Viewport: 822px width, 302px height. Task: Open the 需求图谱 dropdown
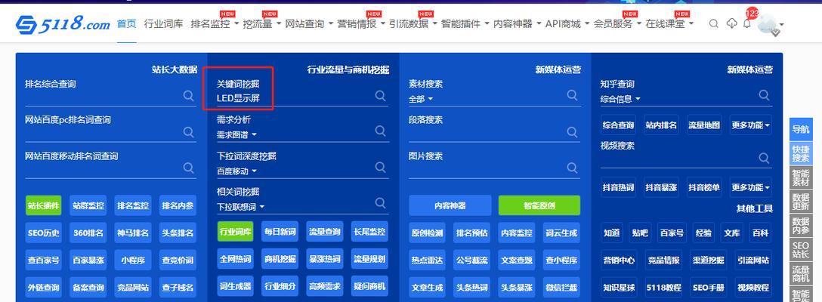pos(237,134)
